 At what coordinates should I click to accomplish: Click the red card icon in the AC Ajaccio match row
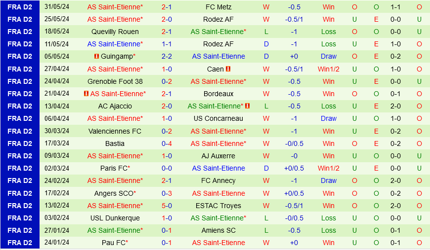247,106
